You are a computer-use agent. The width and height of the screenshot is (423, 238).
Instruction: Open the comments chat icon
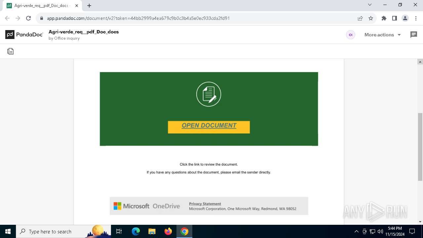[413, 35]
